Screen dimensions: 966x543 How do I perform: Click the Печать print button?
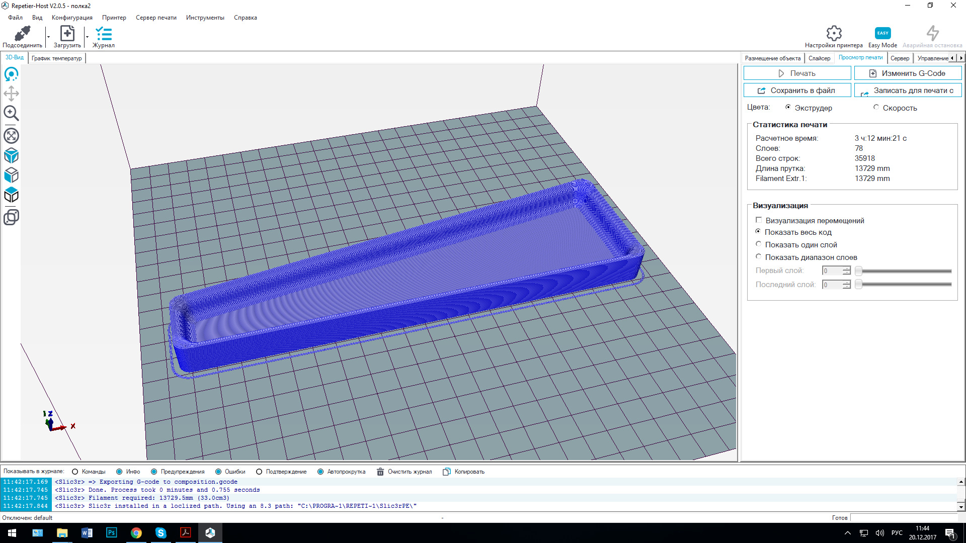click(x=797, y=73)
